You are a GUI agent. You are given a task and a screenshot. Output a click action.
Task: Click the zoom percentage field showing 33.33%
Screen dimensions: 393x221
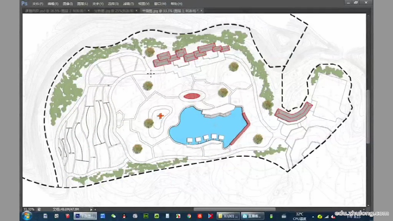pos(29,209)
